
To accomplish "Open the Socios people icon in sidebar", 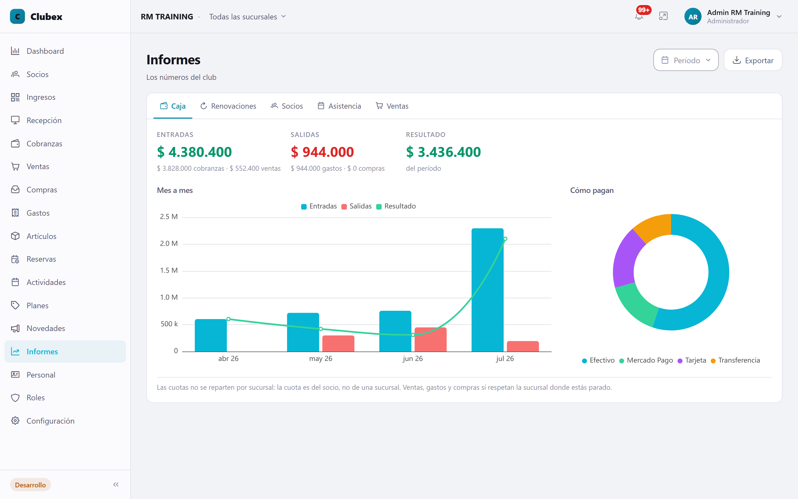I will pyautogui.click(x=15, y=74).
